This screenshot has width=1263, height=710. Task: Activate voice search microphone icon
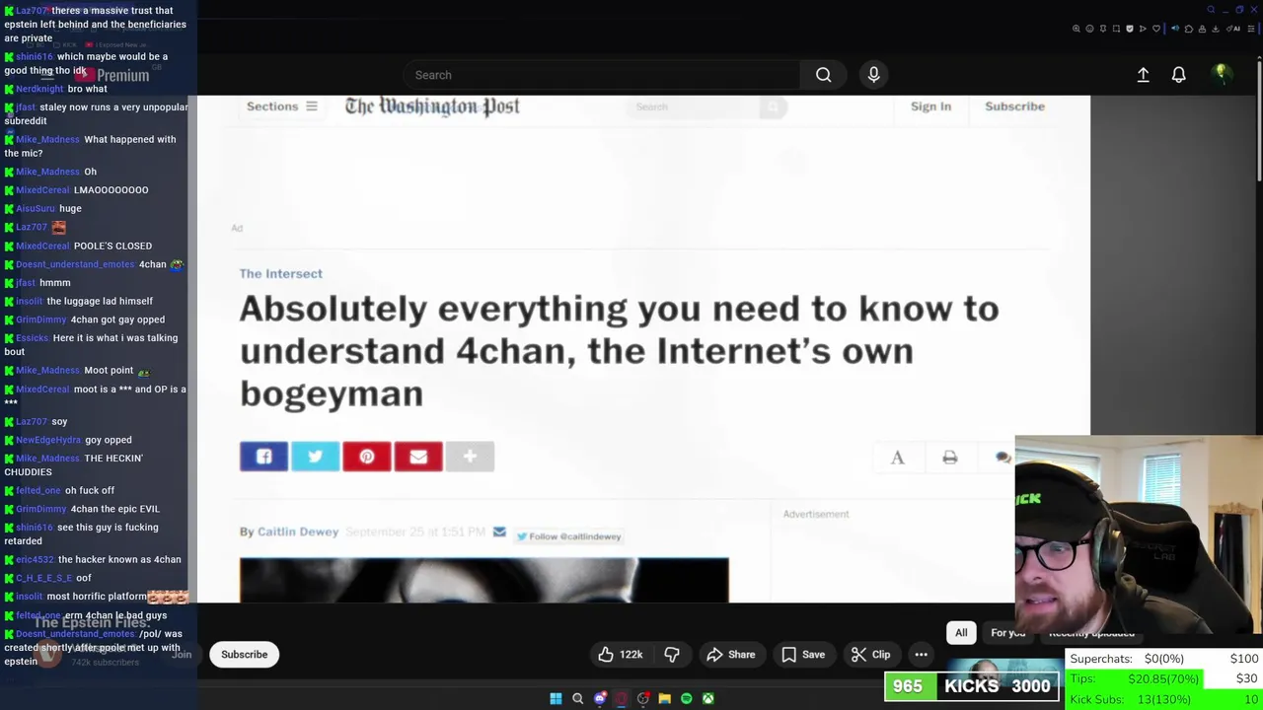pyautogui.click(x=873, y=75)
